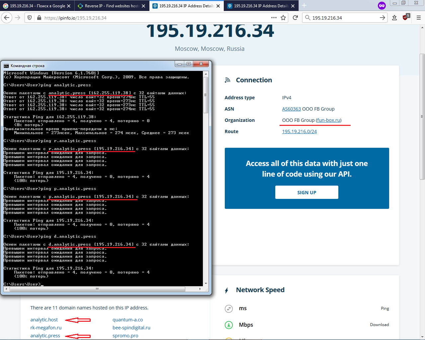Open the fun-box.ru organization link
425x340 pixels.
point(328,120)
